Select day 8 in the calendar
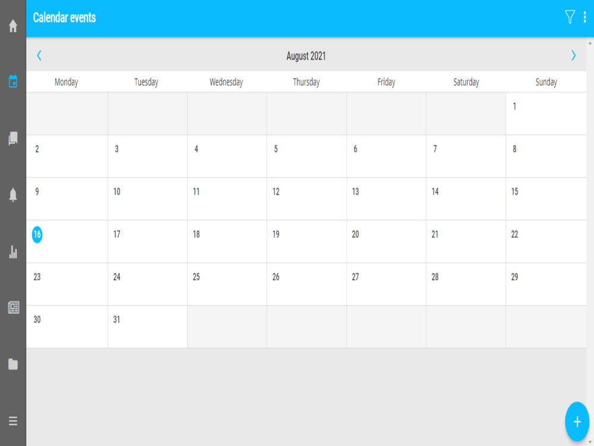594x446 pixels. click(546, 156)
